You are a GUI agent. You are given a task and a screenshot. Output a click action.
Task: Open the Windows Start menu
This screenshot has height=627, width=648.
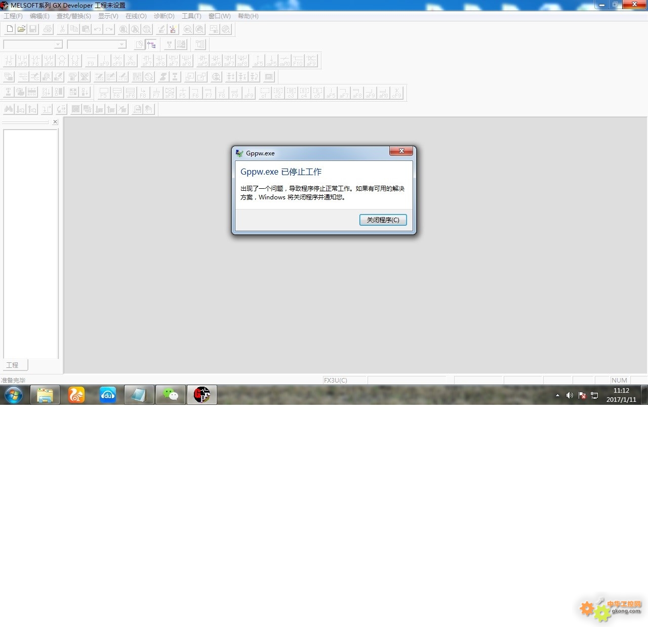coord(14,395)
